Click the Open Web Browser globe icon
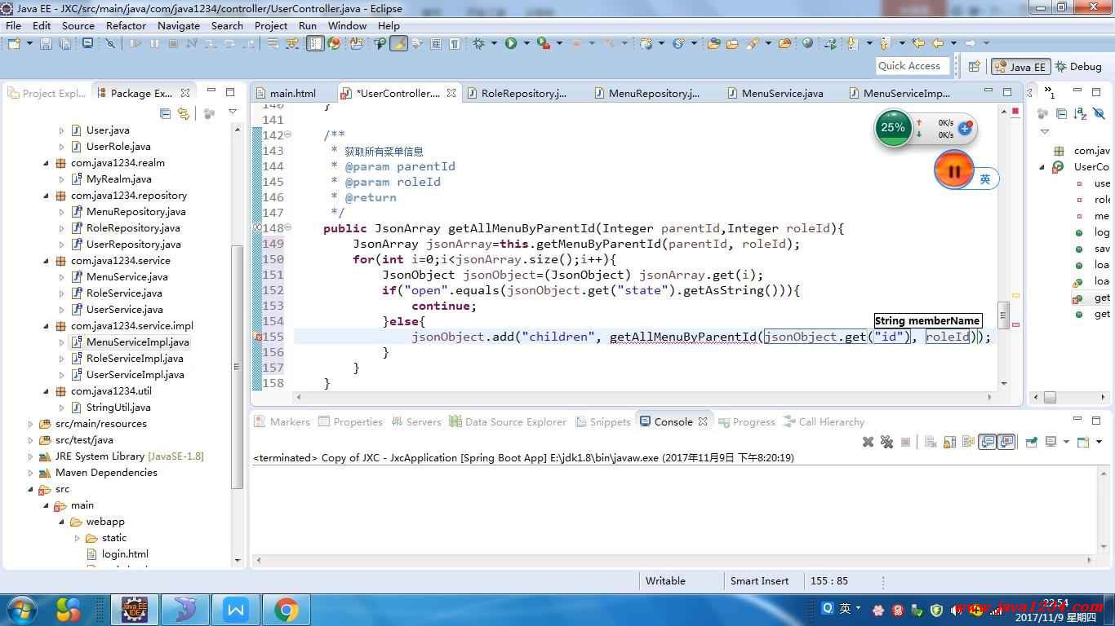 [807, 43]
